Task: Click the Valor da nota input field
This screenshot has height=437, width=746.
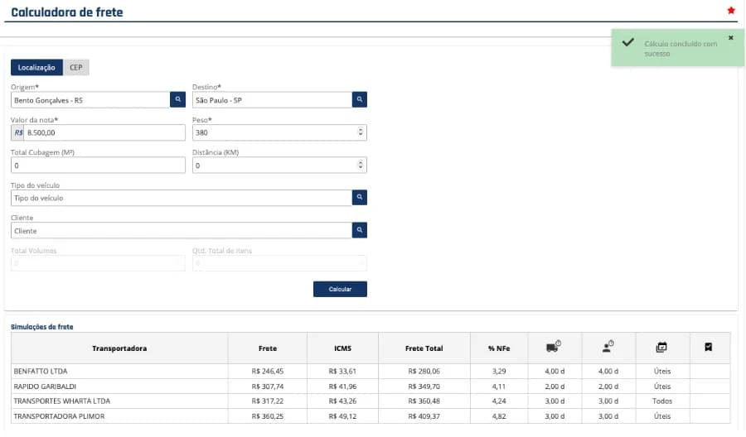Action: coord(104,132)
